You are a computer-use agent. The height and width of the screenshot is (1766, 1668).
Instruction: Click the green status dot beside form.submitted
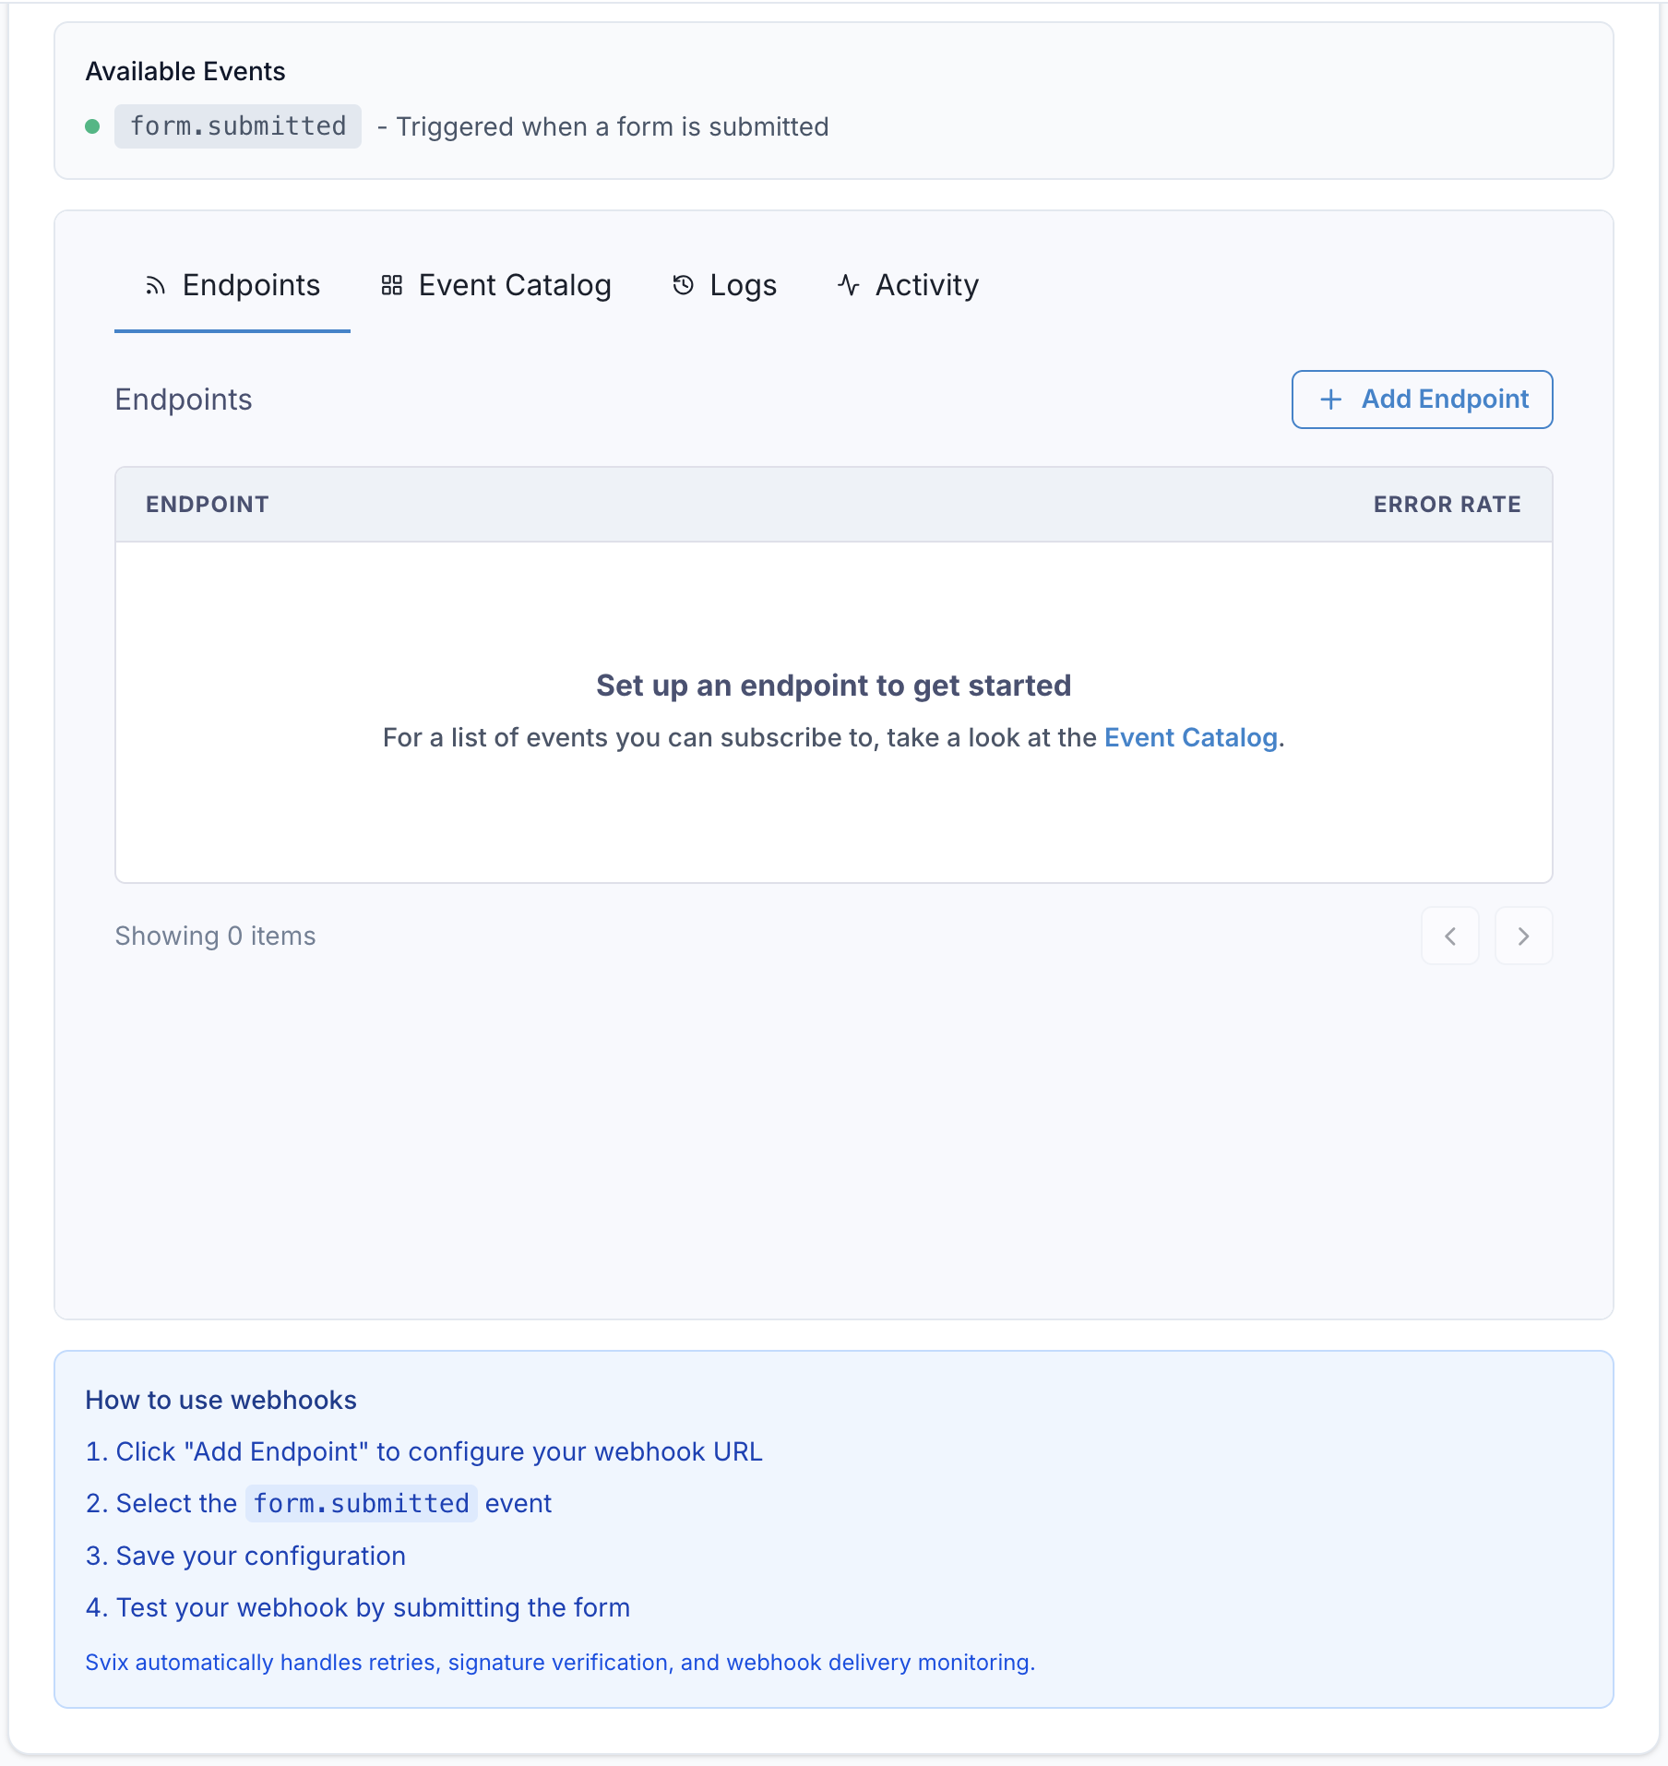pyautogui.click(x=93, y=125)
